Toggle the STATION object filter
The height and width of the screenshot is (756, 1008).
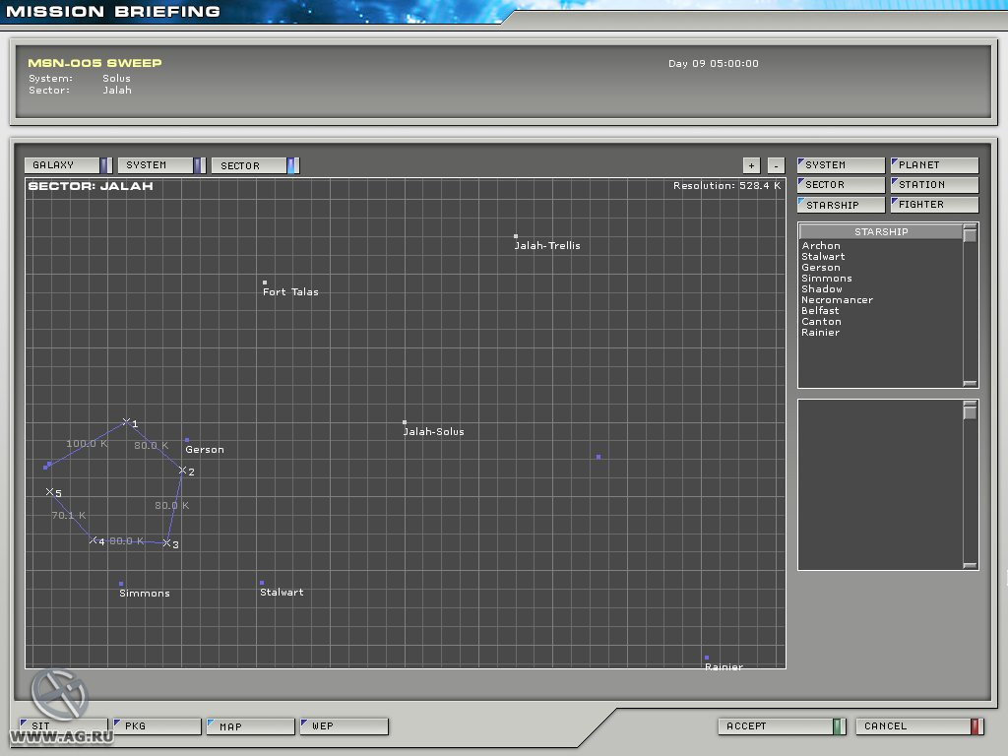click(x=935, y=185)
